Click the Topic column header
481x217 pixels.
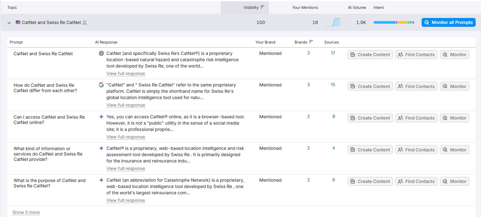click(12, 8)
